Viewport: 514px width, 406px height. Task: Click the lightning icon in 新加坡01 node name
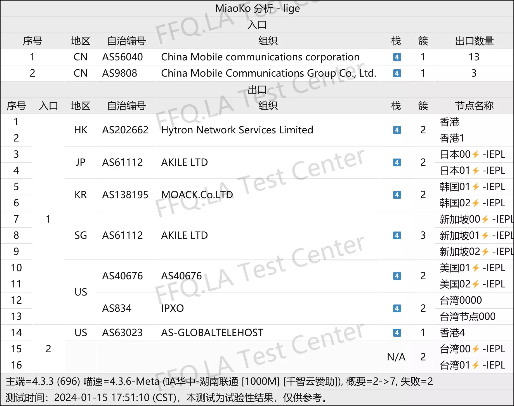pyautogui.click(x=485, y=235)
